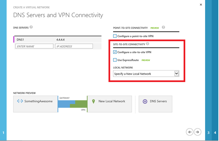Click the next arrow wizard button

coord(197,132)
